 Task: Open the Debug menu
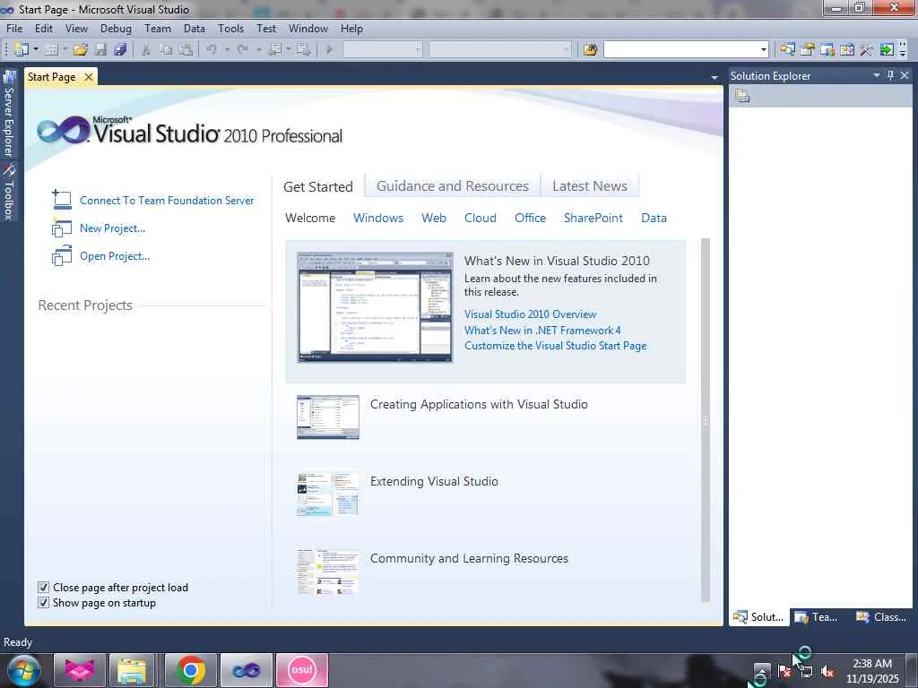[x=116, y=28]
